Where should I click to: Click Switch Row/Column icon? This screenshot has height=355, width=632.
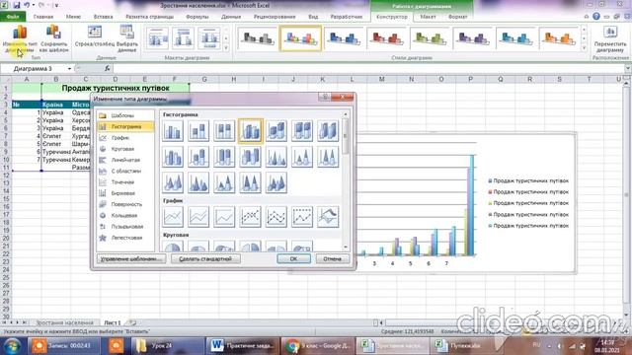(95, 36)
